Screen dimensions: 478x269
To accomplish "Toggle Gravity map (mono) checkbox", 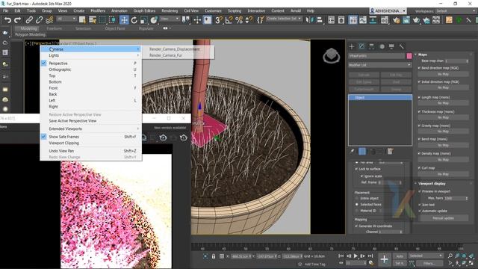I will (x=420, y=126).
